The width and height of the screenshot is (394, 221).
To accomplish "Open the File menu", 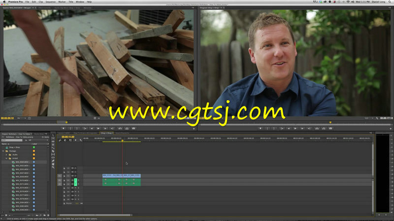I will pos(27,2).
